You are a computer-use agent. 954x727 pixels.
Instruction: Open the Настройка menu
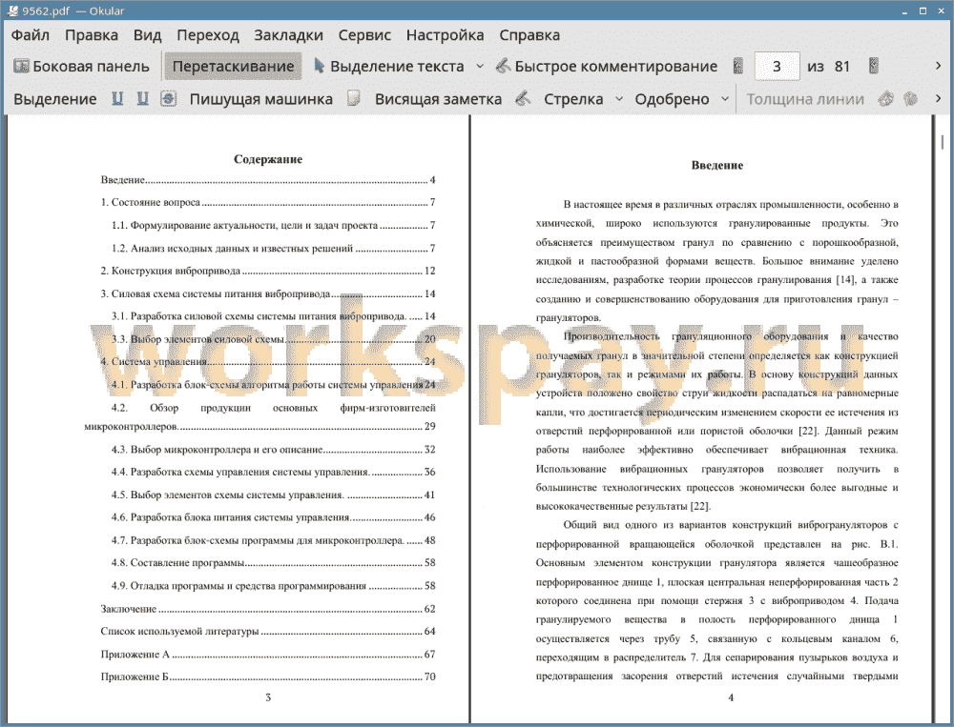coord(445,35)
